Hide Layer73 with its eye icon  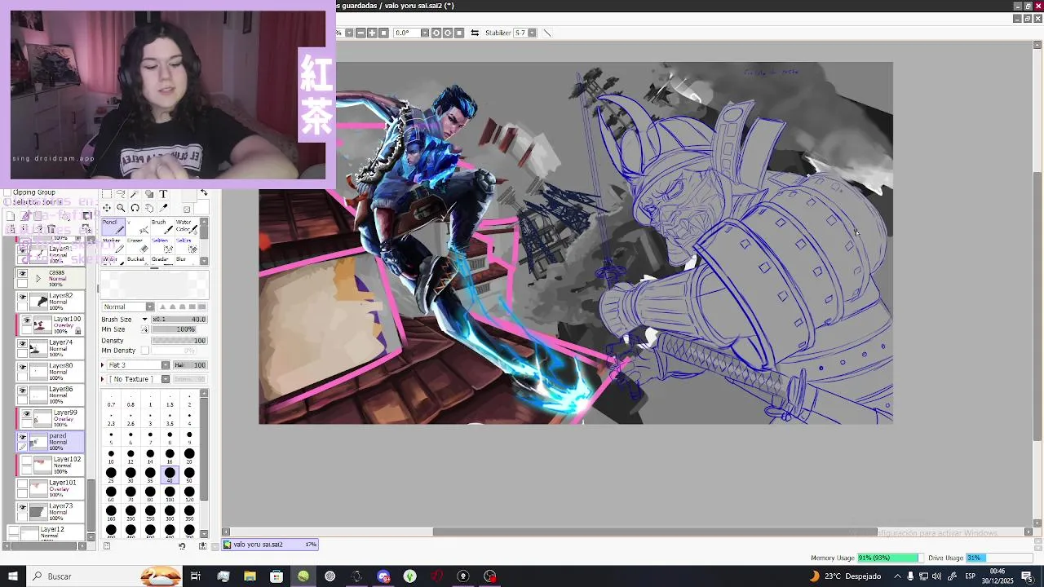(22, 508)
